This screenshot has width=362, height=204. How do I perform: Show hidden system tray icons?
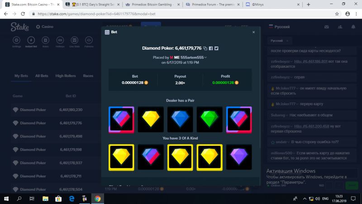click(x=305, y=199)
